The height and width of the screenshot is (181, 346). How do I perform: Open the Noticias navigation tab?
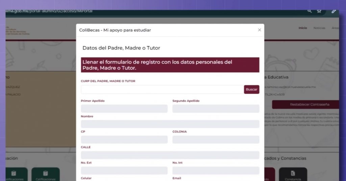pyautogui.click(x=319, y=28)
